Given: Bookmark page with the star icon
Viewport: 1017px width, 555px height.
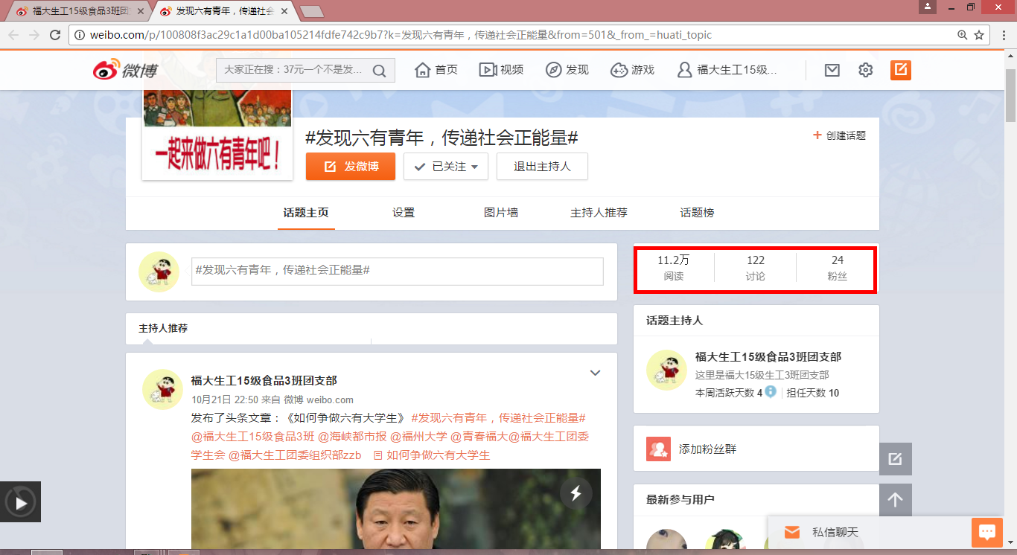Looking at the screenshot, I should coord(979,35).
